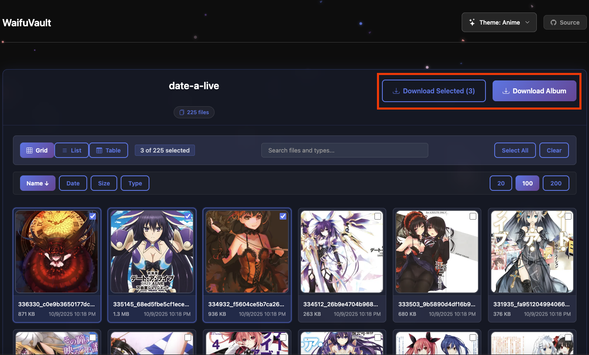Uncheck the 336330_c0e9b3650177dc file checkbox
Image resolution: width=589 pixels, height=355 pixels.
(x=93, y=216)
